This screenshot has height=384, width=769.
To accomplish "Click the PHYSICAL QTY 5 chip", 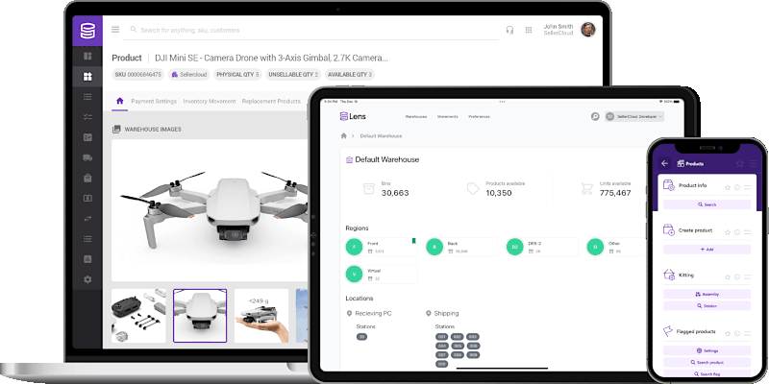I will [237, 75].
